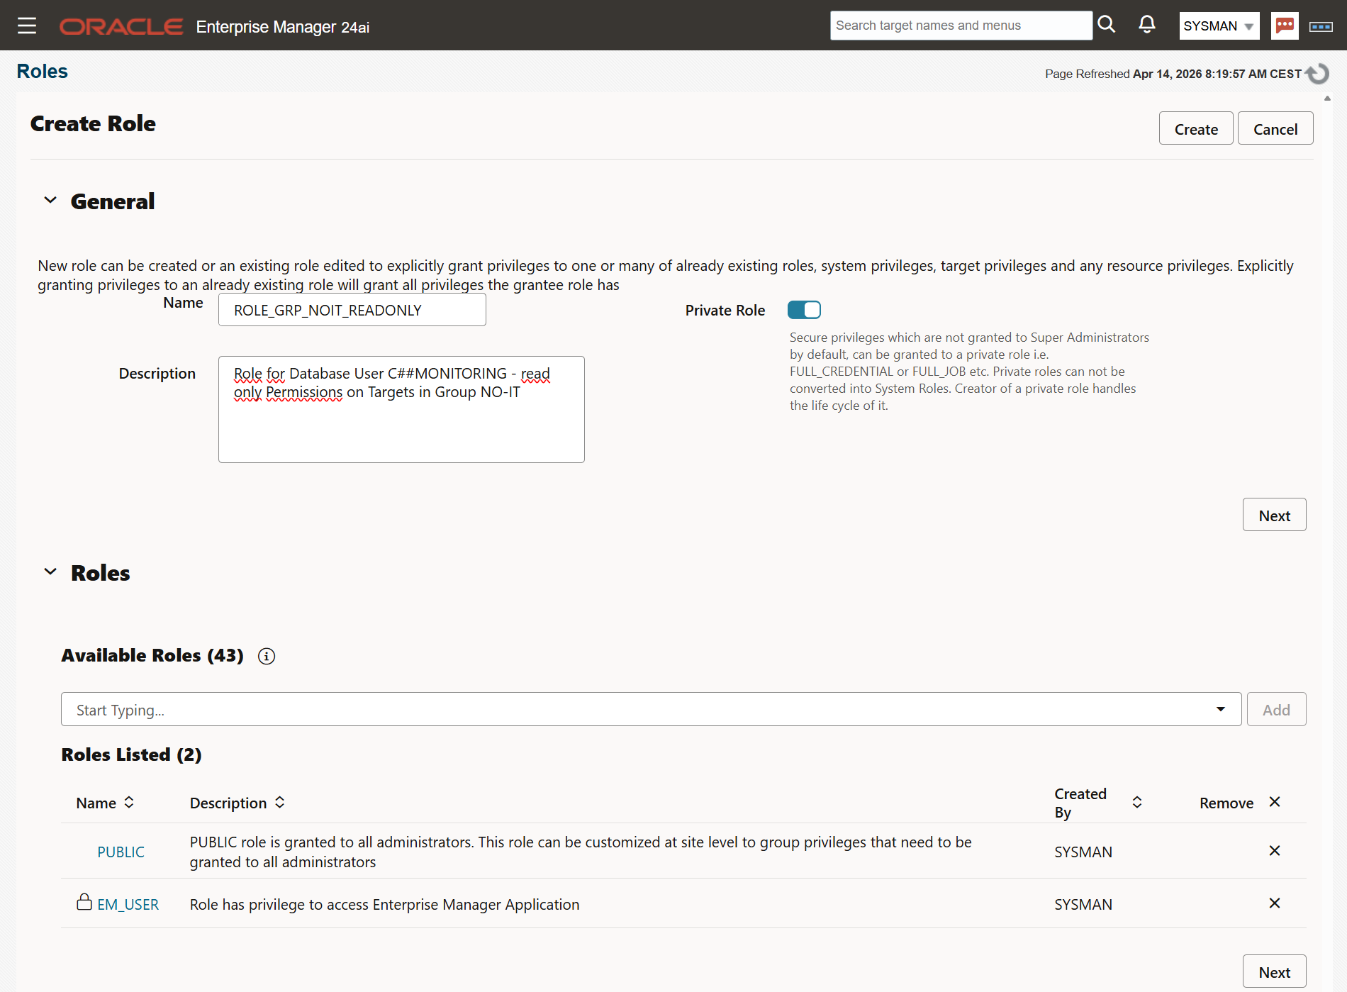The width and height of the screenshot is (1347, 992).
Task: Click the search magnifier icon
Action: [x=1106, y=25]
